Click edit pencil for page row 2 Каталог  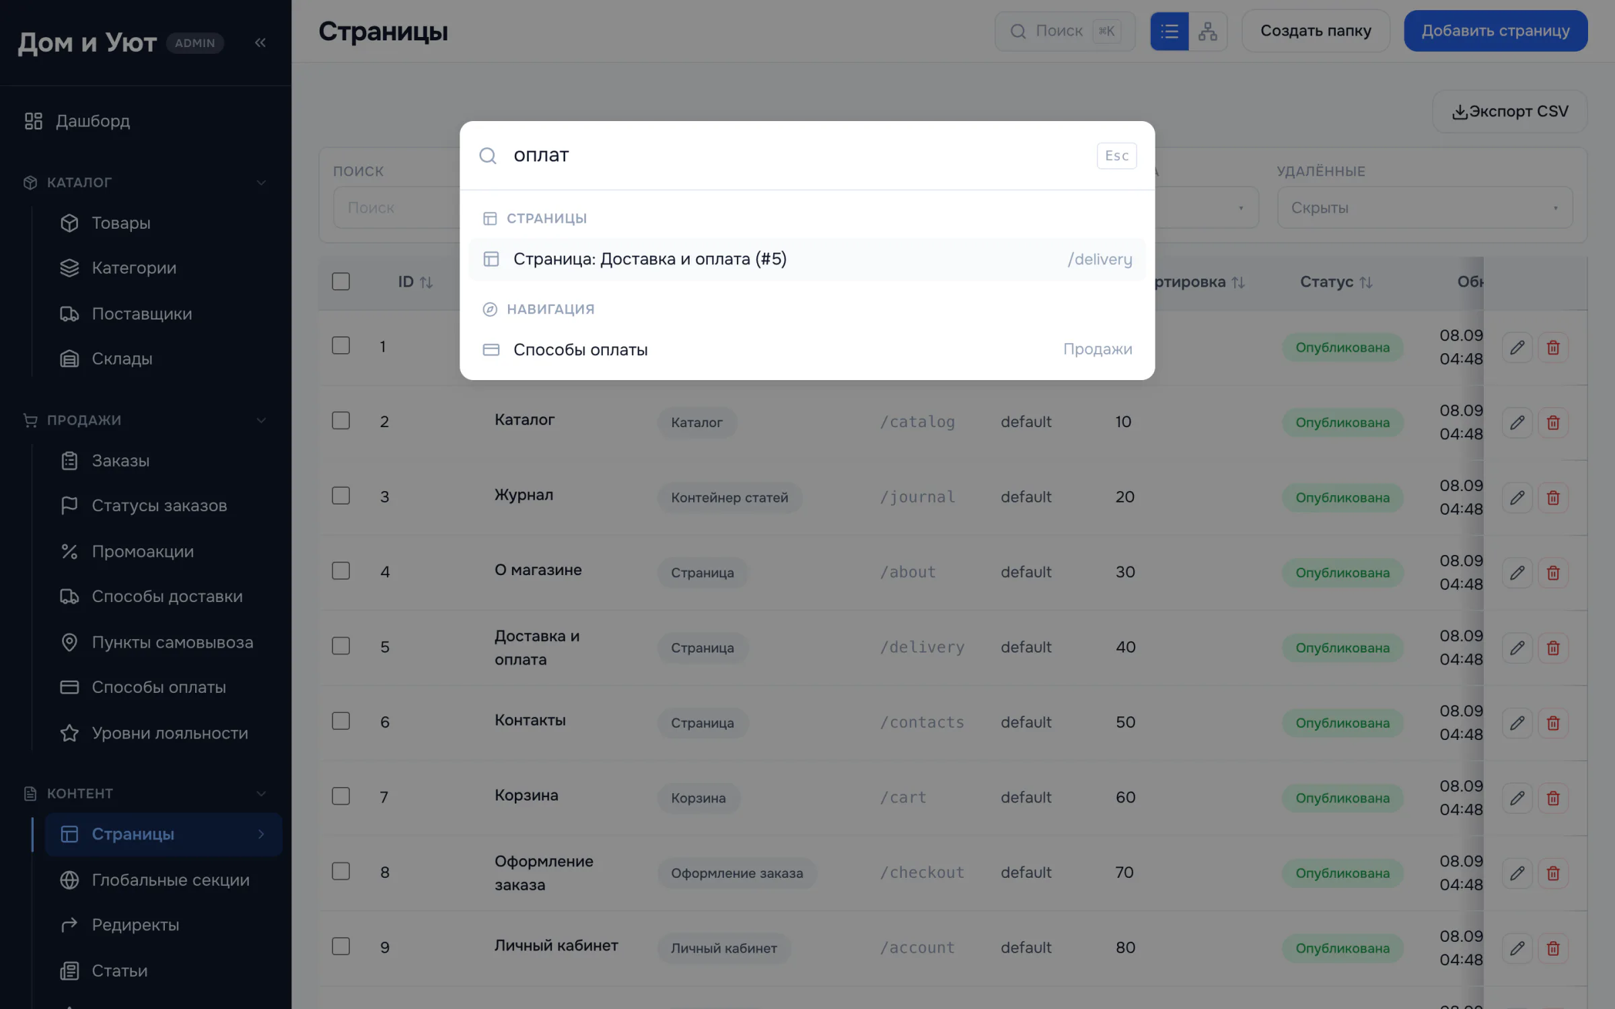1517,422
